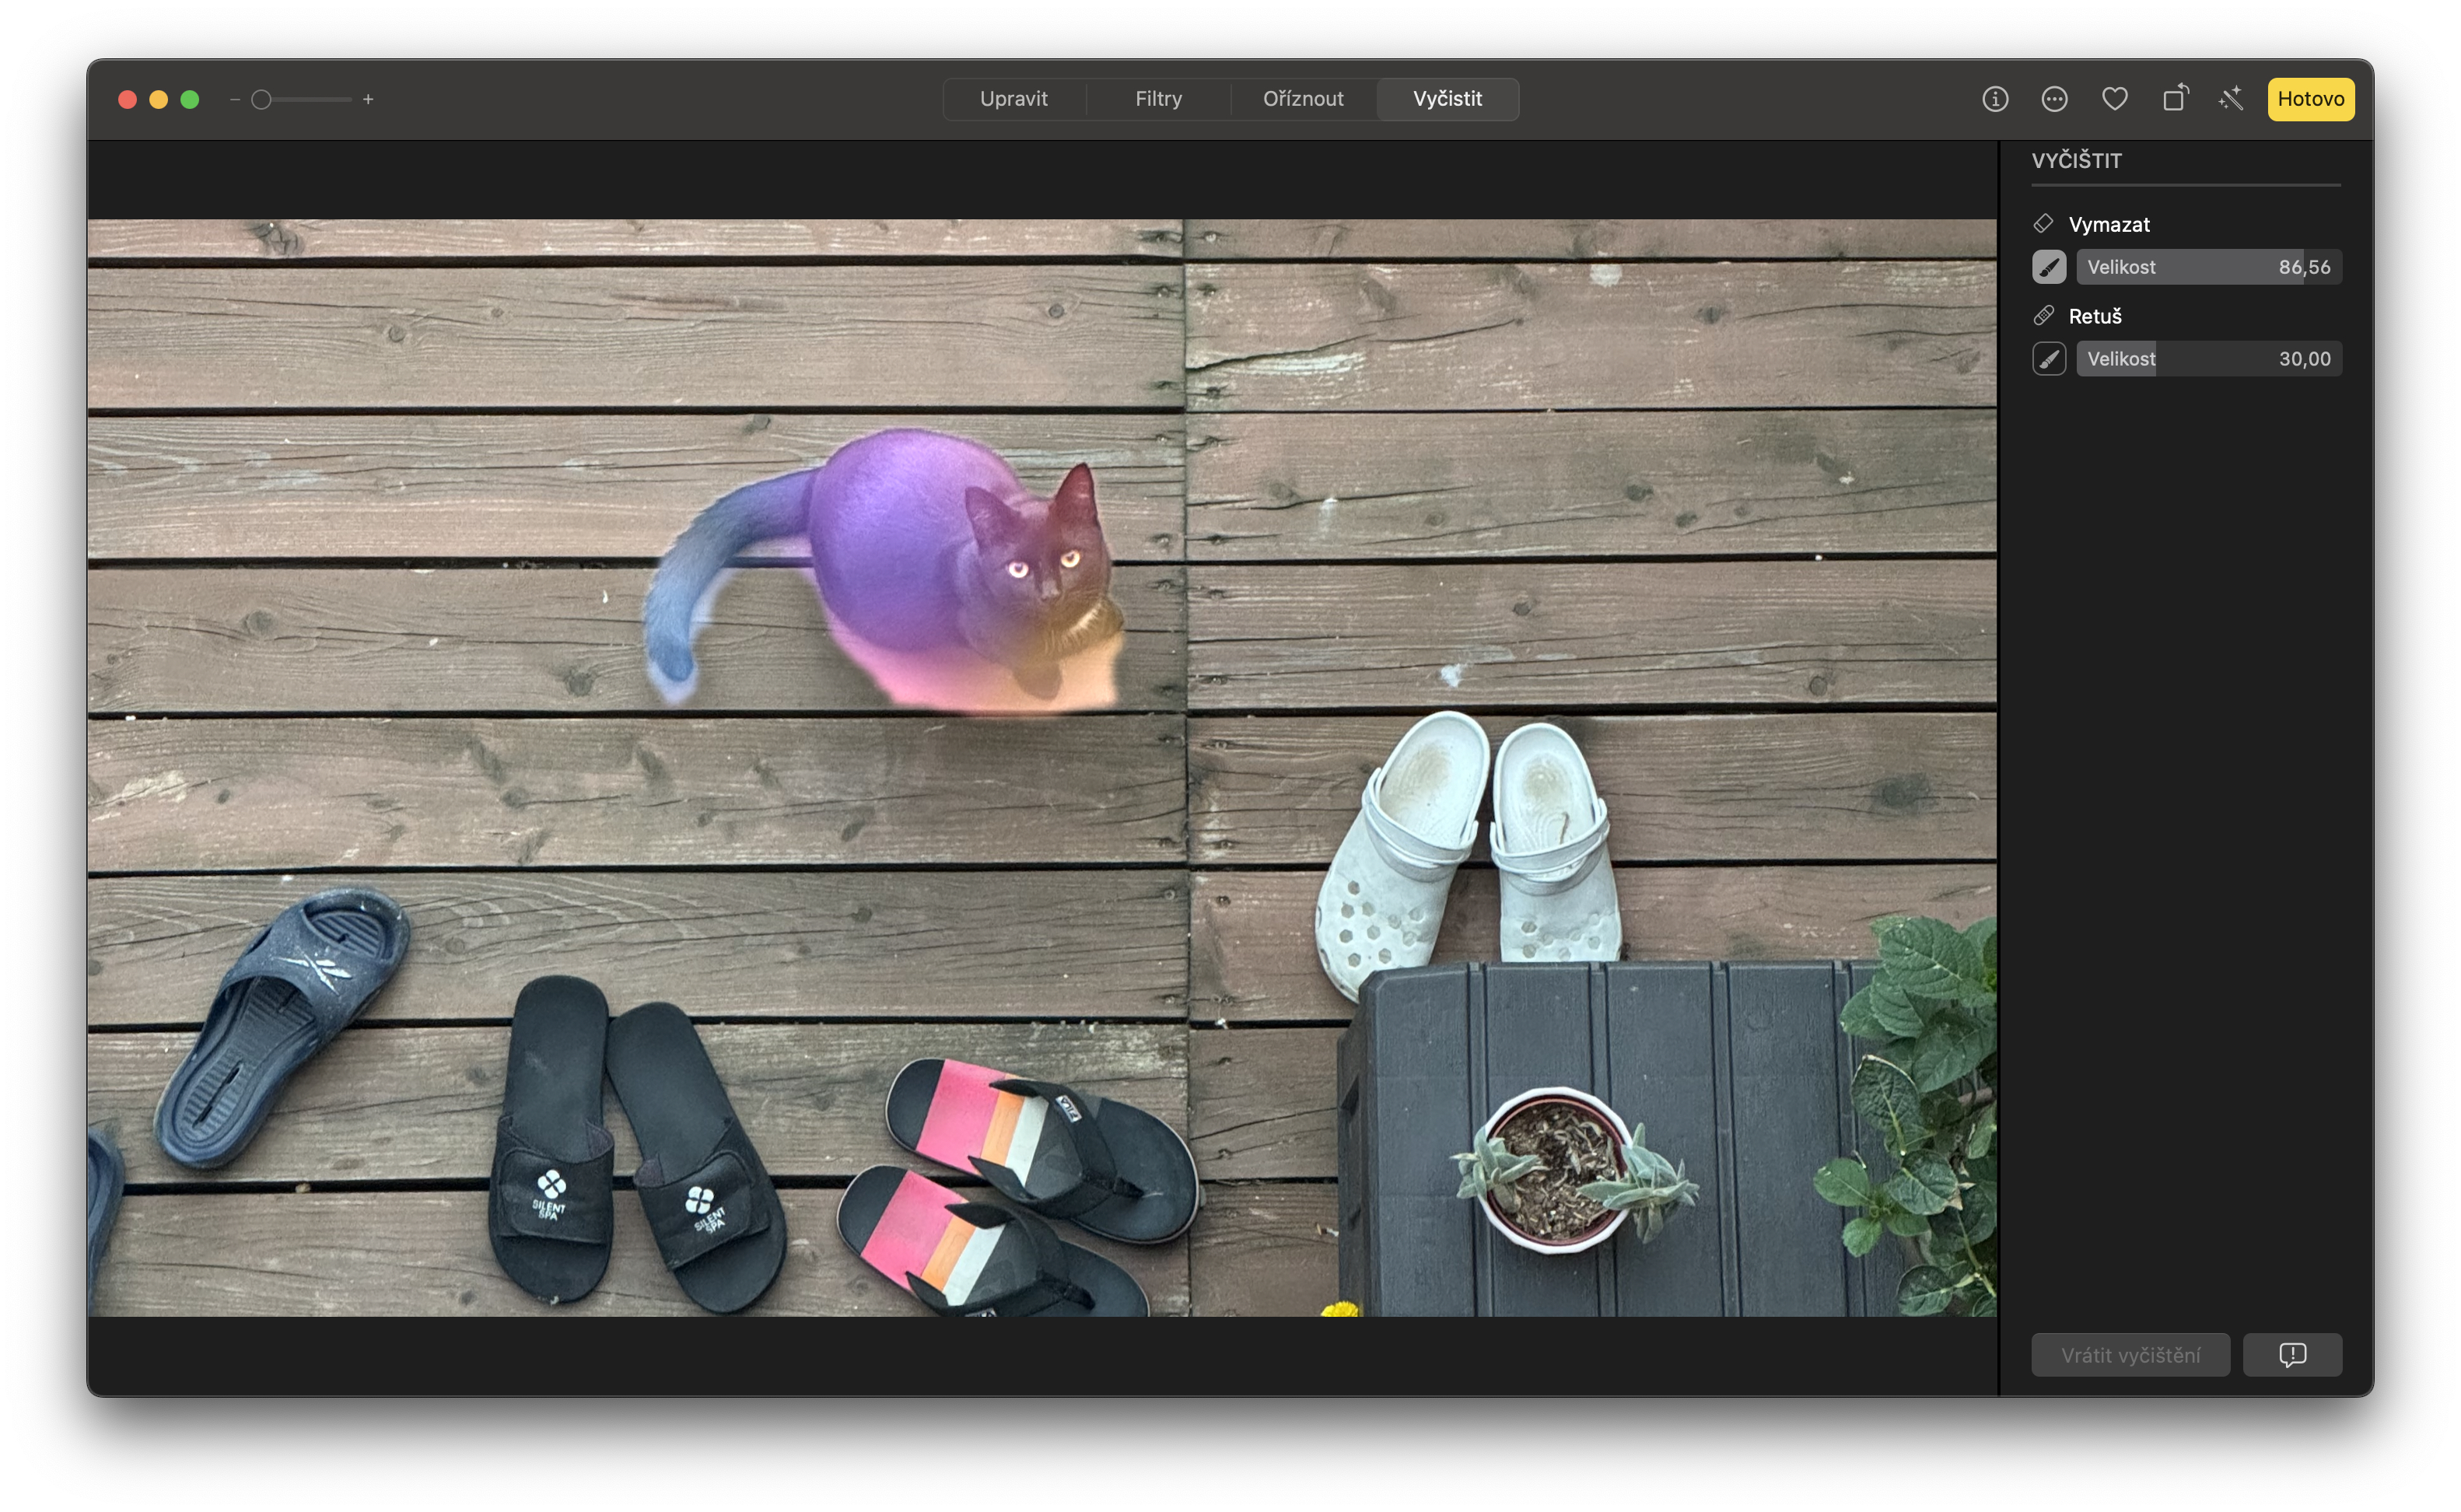
Task: Adjust the Retuš Velikost slider
Action: (2208, 359)
